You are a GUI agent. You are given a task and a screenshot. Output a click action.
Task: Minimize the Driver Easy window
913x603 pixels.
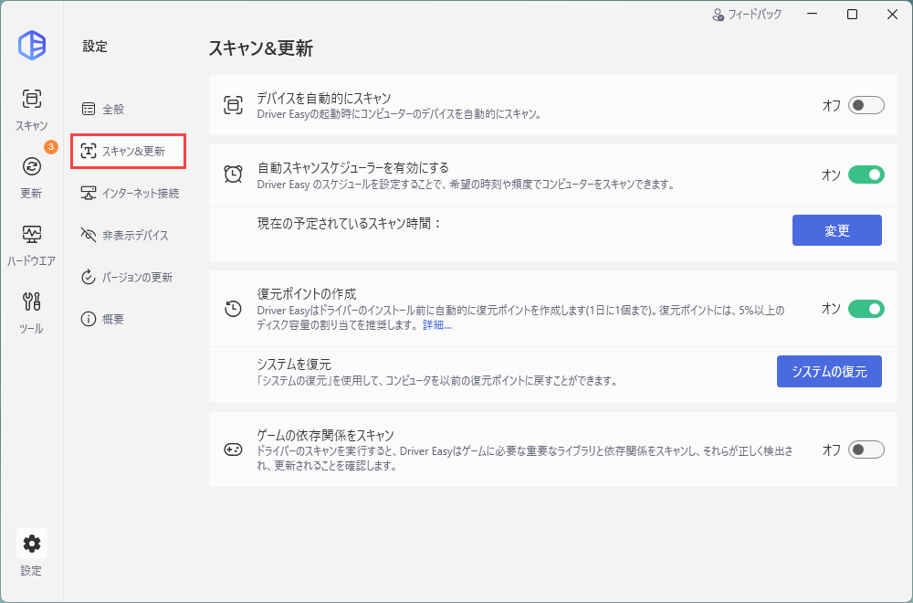point(812,15)
